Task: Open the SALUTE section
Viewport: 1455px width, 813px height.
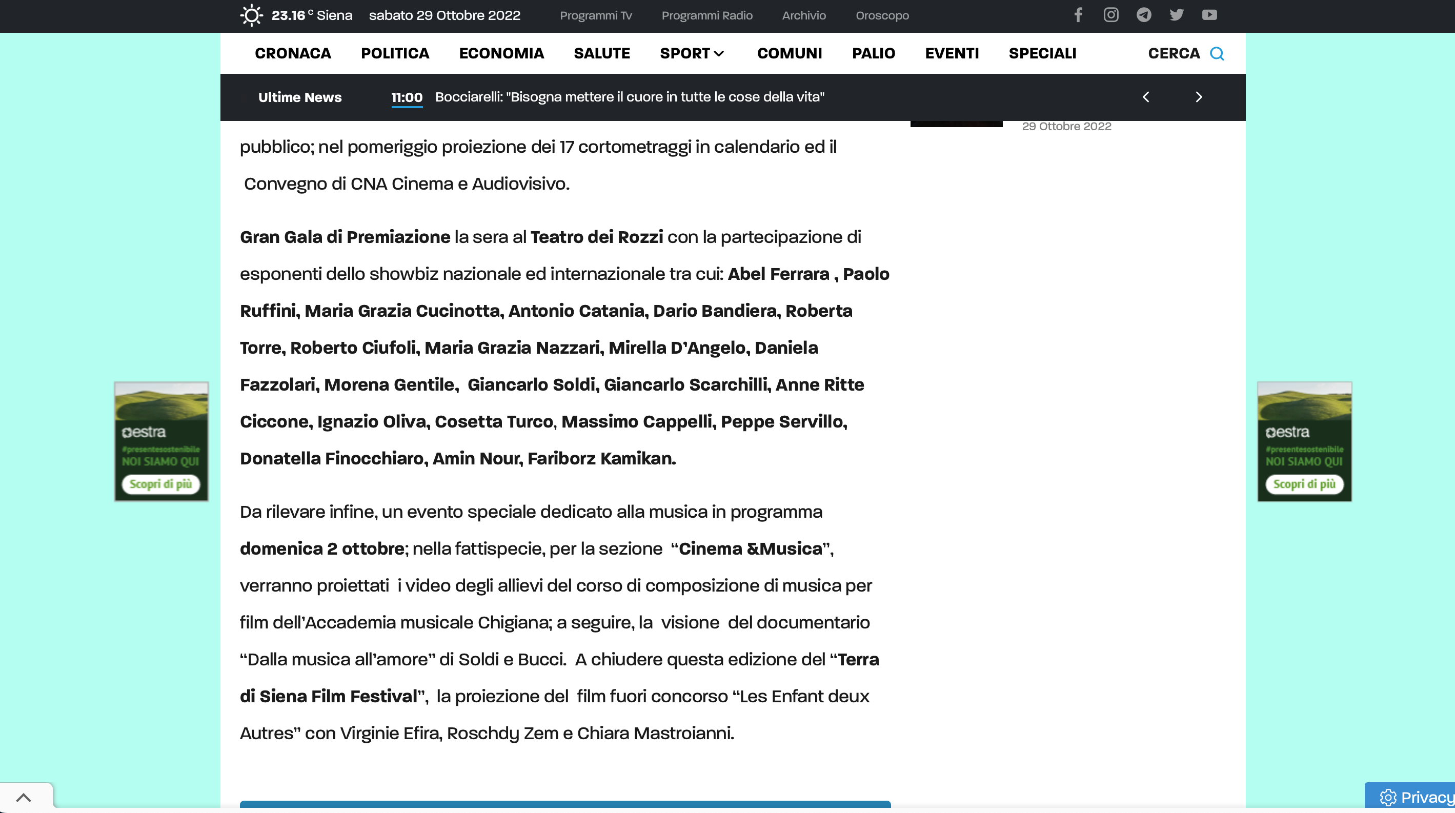Action: point(601,54)
